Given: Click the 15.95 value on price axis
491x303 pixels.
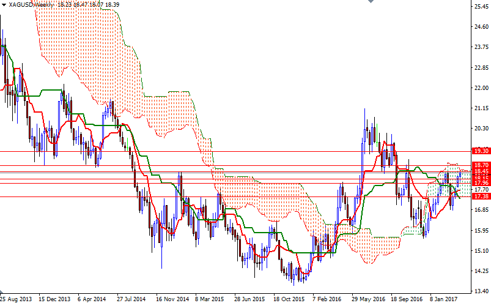Looking at the screenshot, I should point(482,231).
